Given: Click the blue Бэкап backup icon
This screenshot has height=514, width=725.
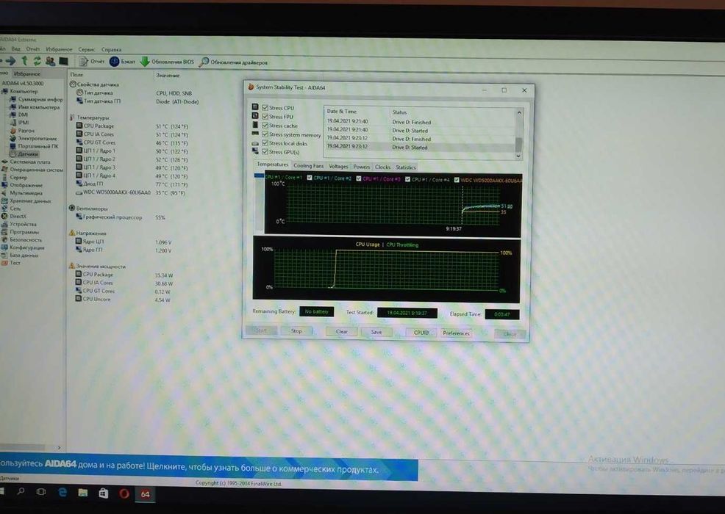Looking at the screenshot, I should [x=114, y=62].
